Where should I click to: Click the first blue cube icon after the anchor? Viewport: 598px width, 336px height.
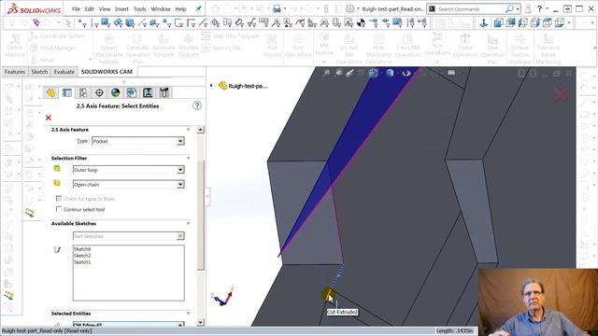498,23
